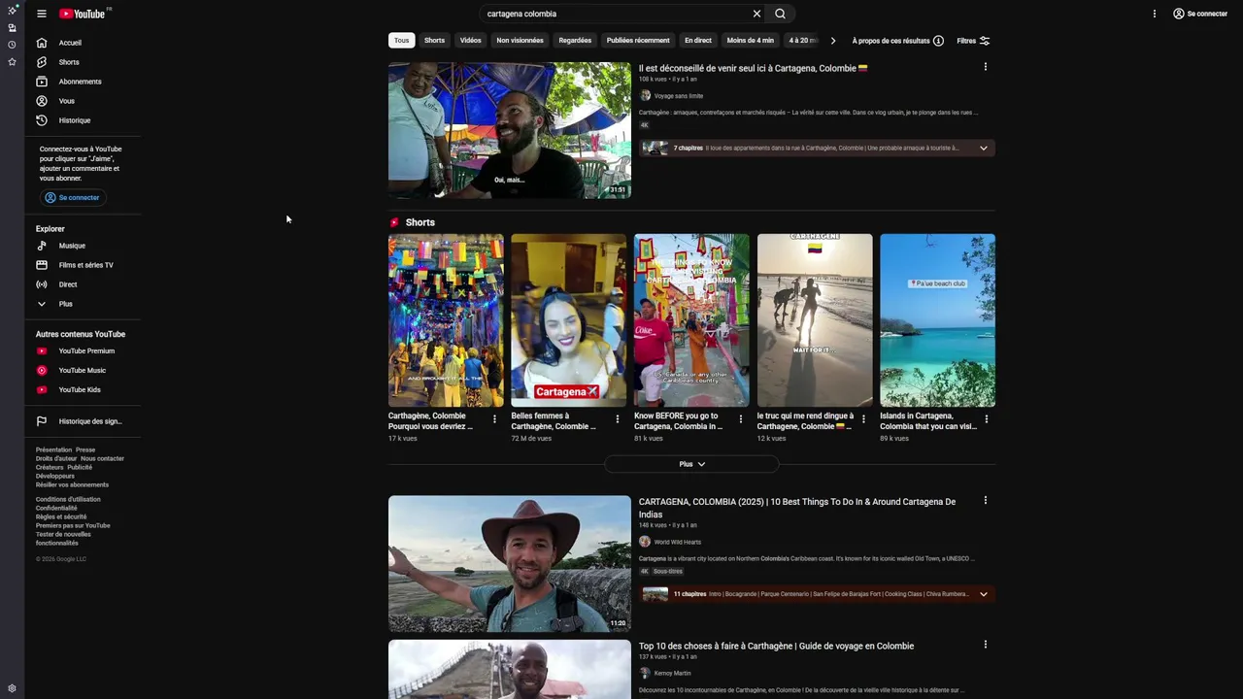Open Kemoy Martin channel

(672, 673)
